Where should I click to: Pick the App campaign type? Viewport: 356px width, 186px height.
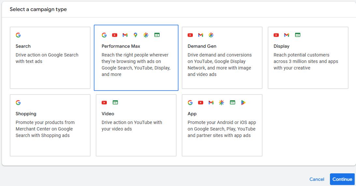222,125
